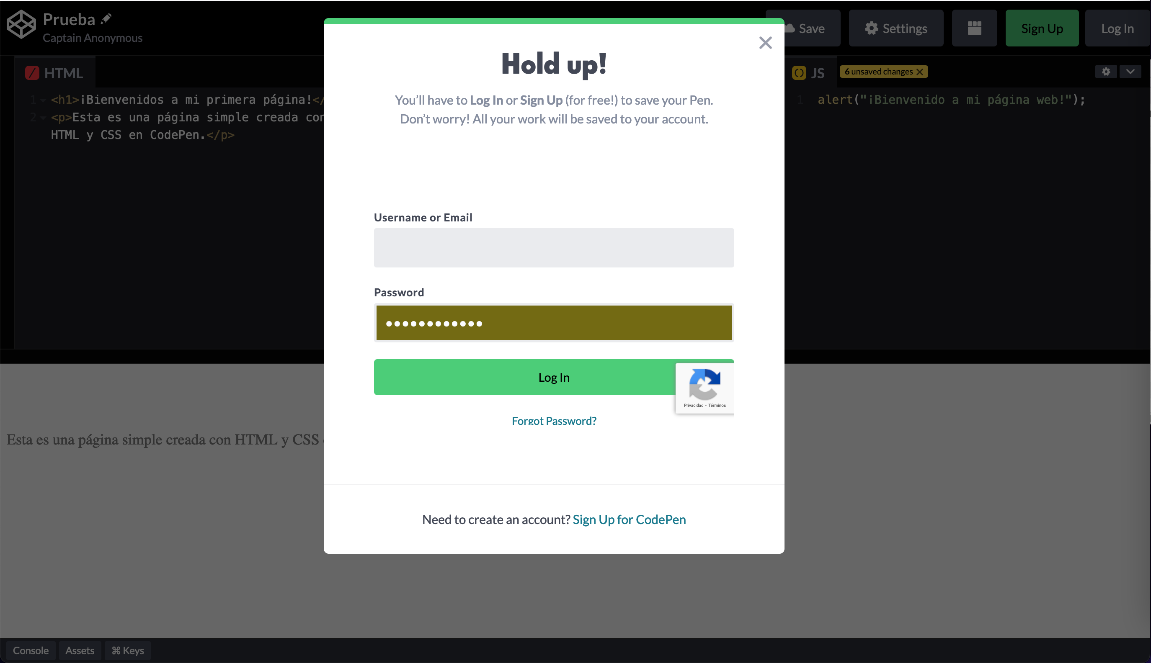This screenshot has width=1151, height=663.
Task: Click the CodePen logo icon
Action: (21, 25)
